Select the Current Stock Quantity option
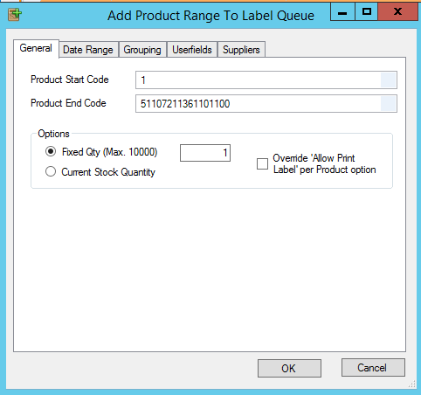Screen dimensions: 421x395 [x=51, y=171]
